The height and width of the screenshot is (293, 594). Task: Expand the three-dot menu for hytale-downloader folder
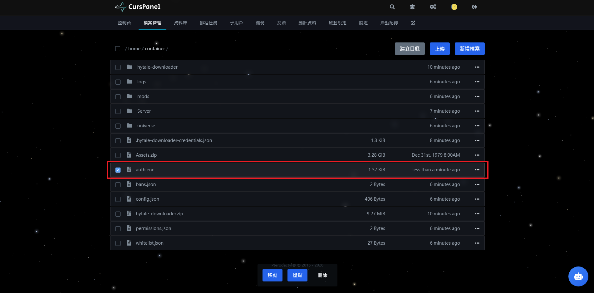477,67
